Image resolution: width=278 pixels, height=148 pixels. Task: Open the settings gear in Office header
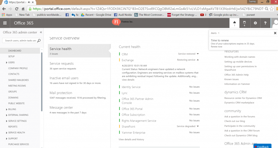coord(255,23)
